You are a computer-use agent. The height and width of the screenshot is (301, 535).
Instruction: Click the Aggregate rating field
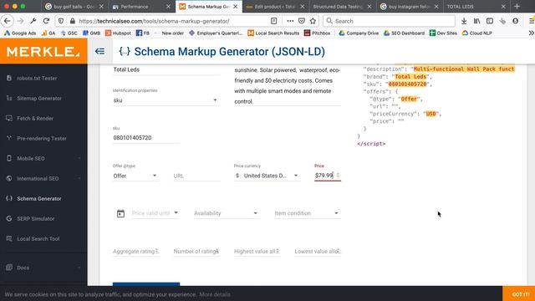click(x=135, y=251)
